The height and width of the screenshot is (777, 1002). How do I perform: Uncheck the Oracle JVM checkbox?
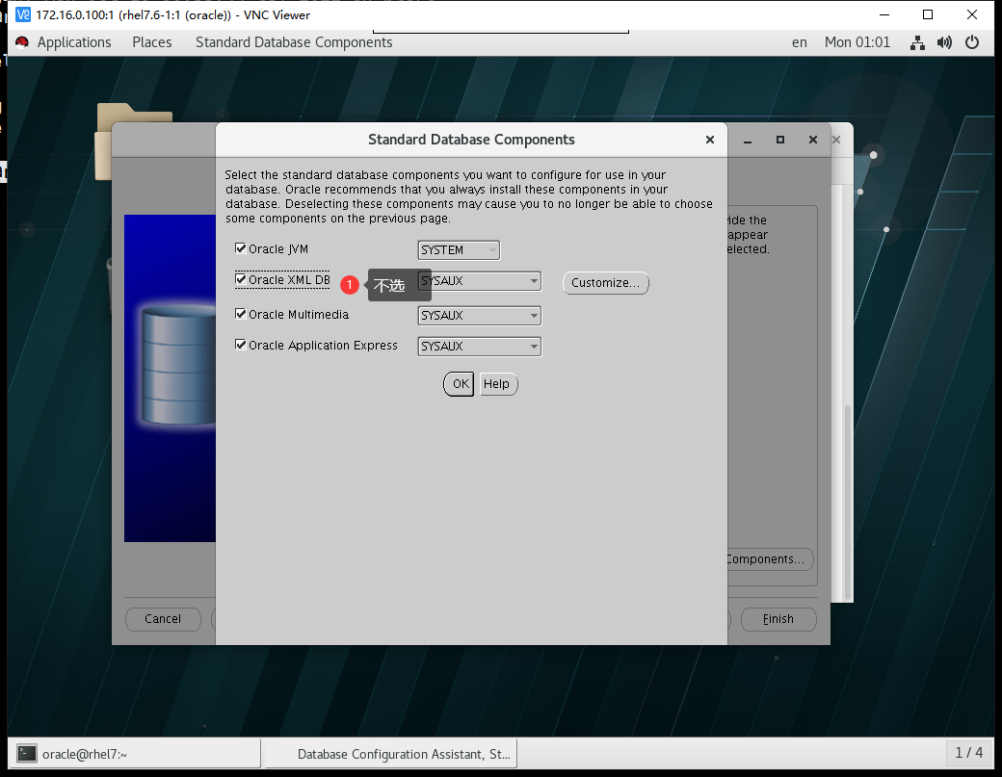tap(241, 248)
